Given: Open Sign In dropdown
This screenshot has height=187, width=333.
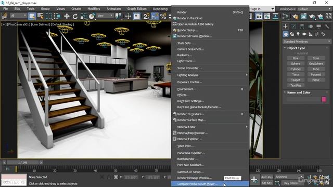Looking at the screenshot, I should click(262, 9).
